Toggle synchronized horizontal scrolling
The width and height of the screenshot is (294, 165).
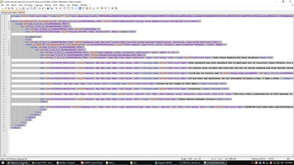coord(68,8)
